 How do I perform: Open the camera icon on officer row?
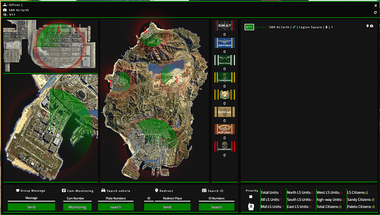[372, 26]
